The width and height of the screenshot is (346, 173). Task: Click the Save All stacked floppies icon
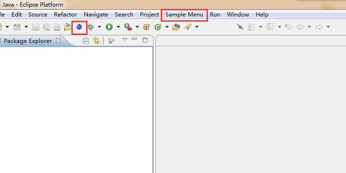pos(46,27)
